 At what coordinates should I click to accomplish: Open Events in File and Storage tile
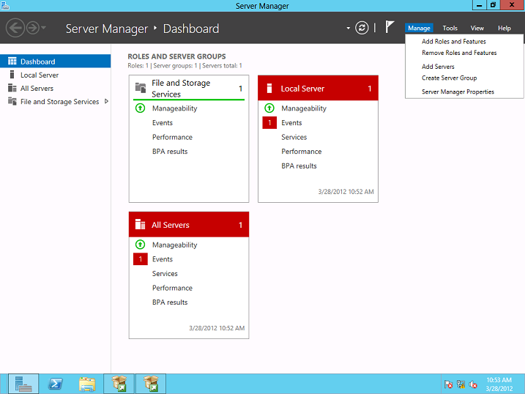pos(163,123)
